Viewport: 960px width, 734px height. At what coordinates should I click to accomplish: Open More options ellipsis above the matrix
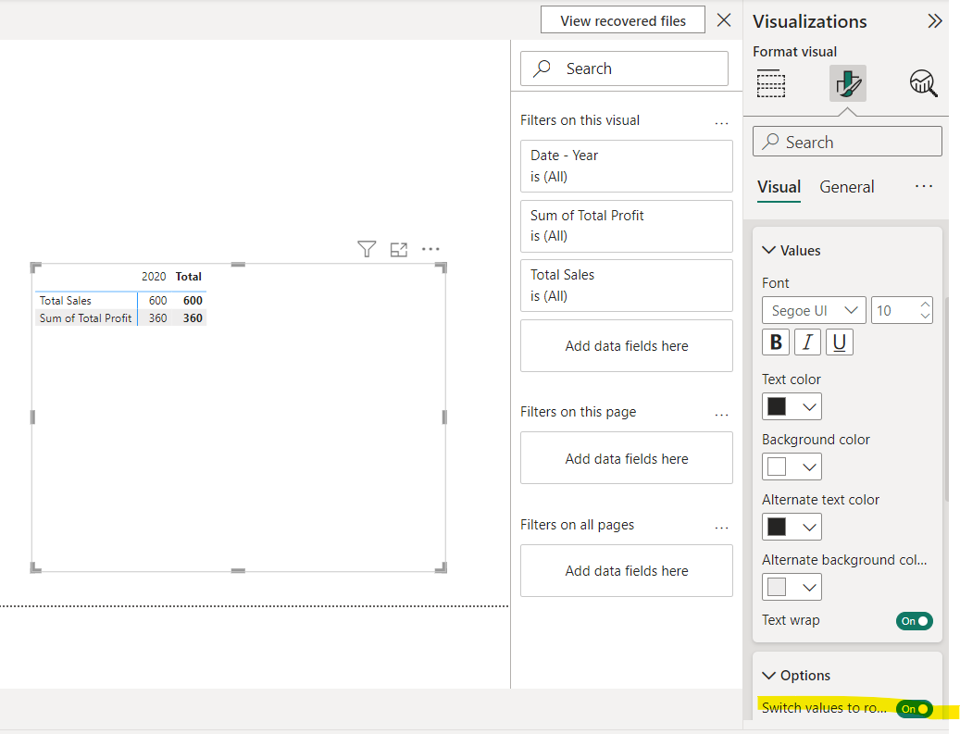point(430,249)
